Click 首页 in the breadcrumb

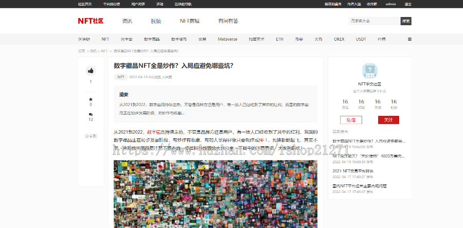point(81,51)
